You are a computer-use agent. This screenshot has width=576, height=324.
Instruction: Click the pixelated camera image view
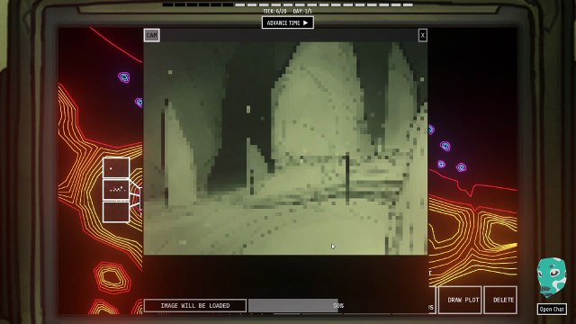coord(285,148)
